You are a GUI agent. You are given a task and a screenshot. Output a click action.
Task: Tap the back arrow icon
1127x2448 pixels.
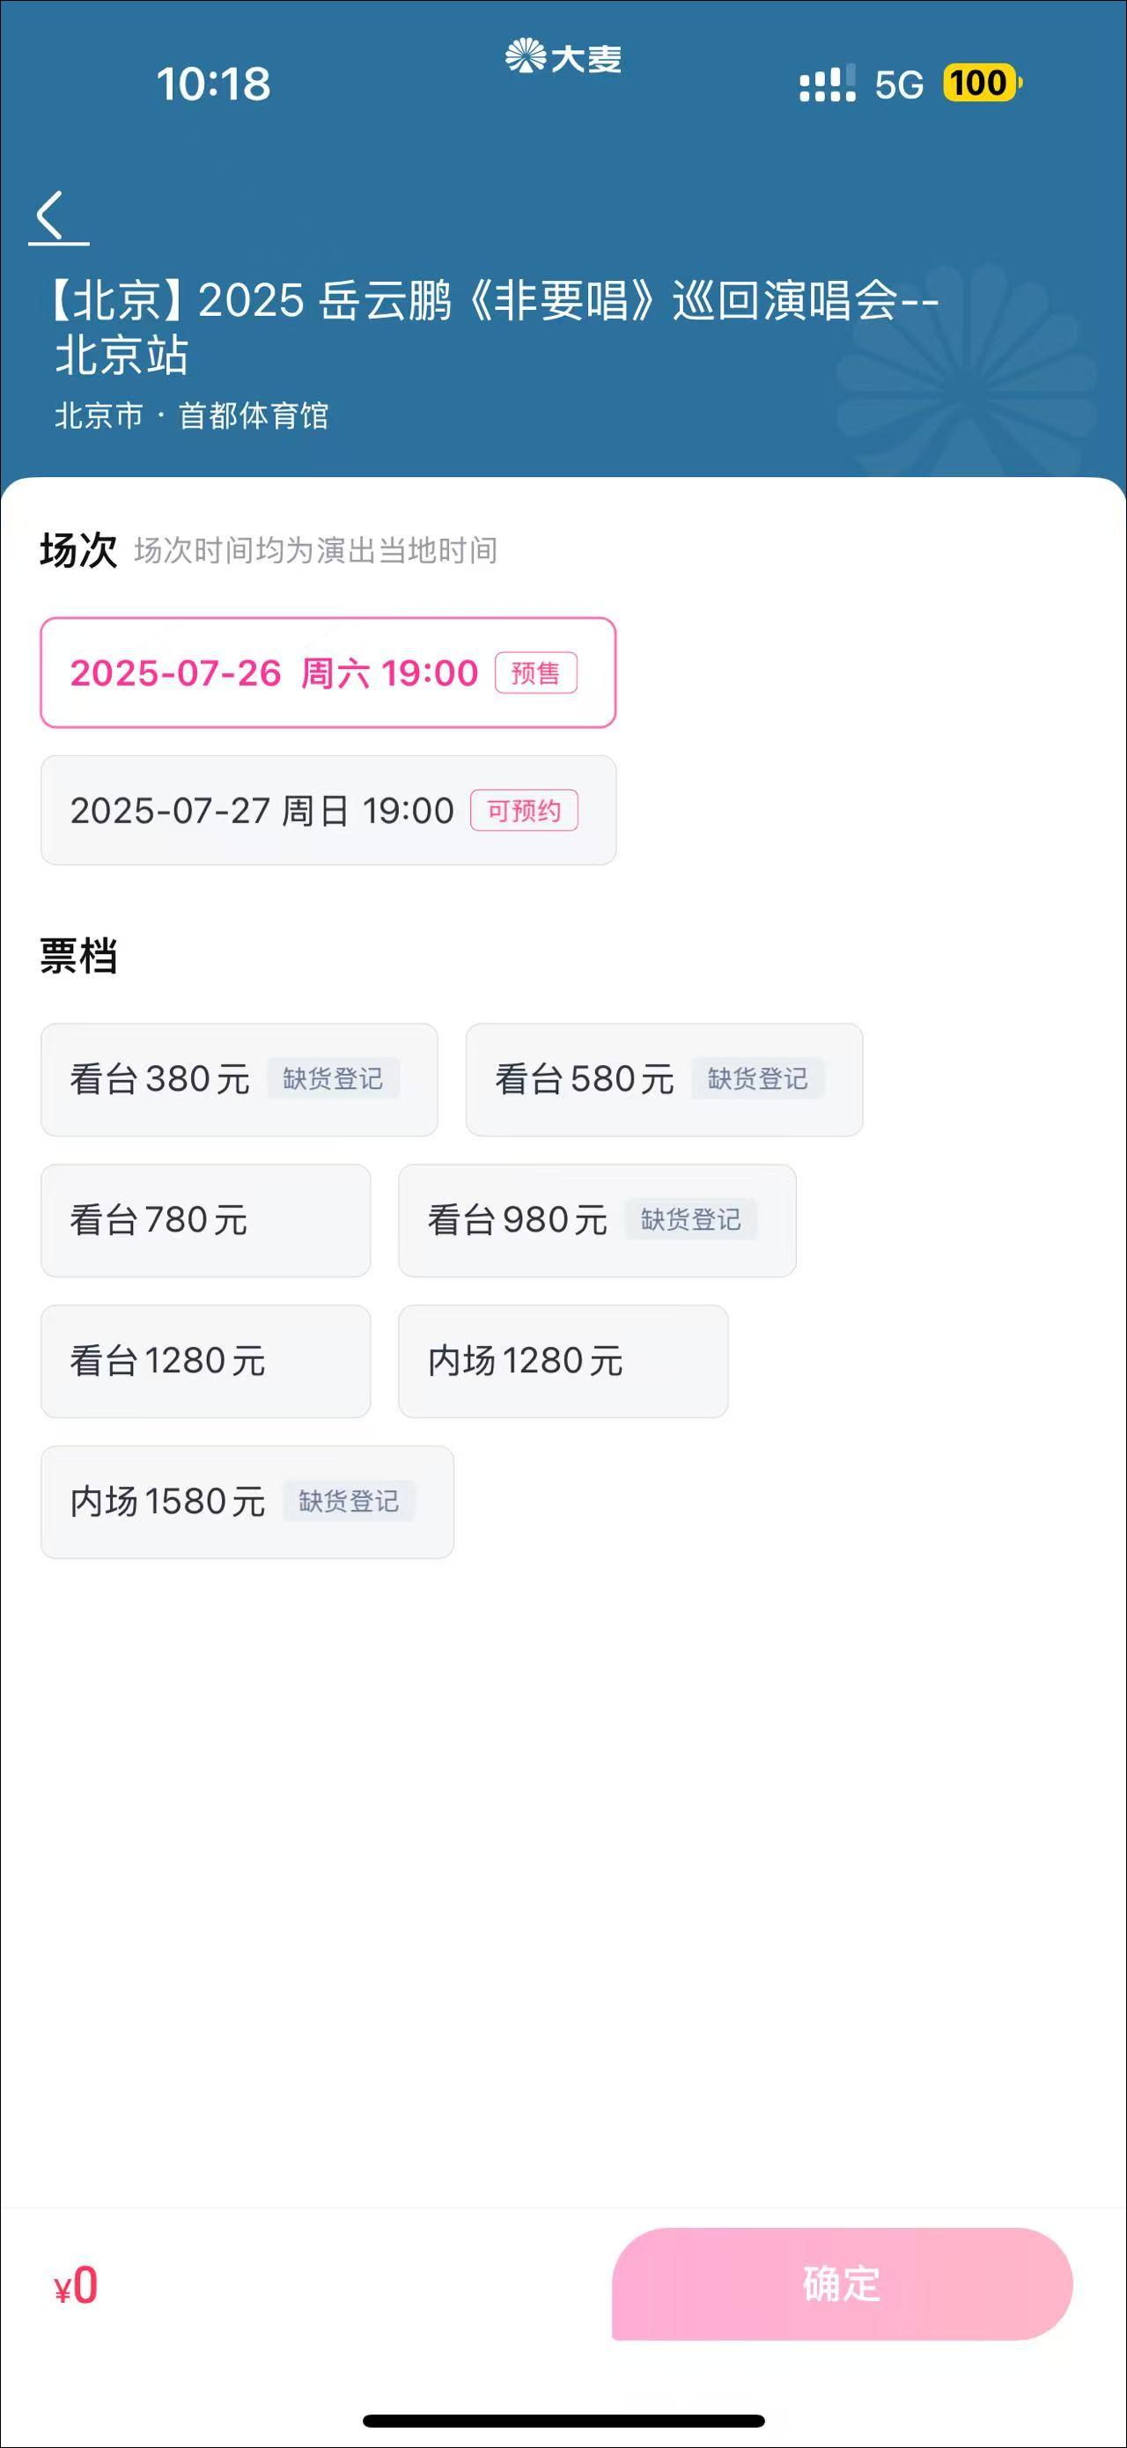[x=51, y=216]
